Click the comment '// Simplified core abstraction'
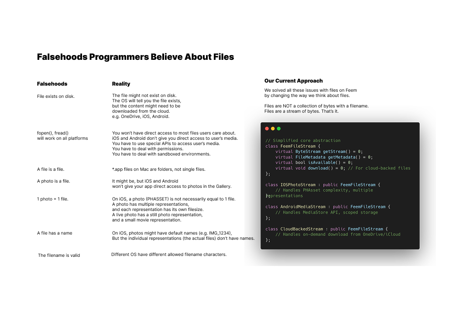The height and width of the screenshot is (318, 473). tap(303, 140)
